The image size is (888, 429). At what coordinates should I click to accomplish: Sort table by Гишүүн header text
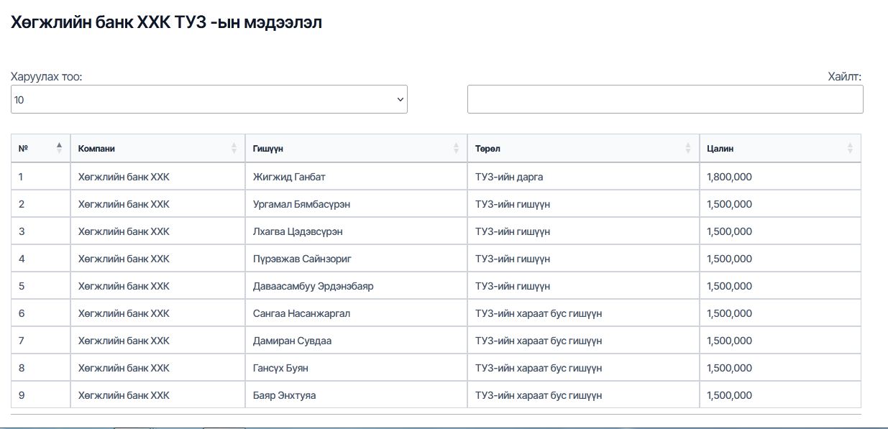268,149
